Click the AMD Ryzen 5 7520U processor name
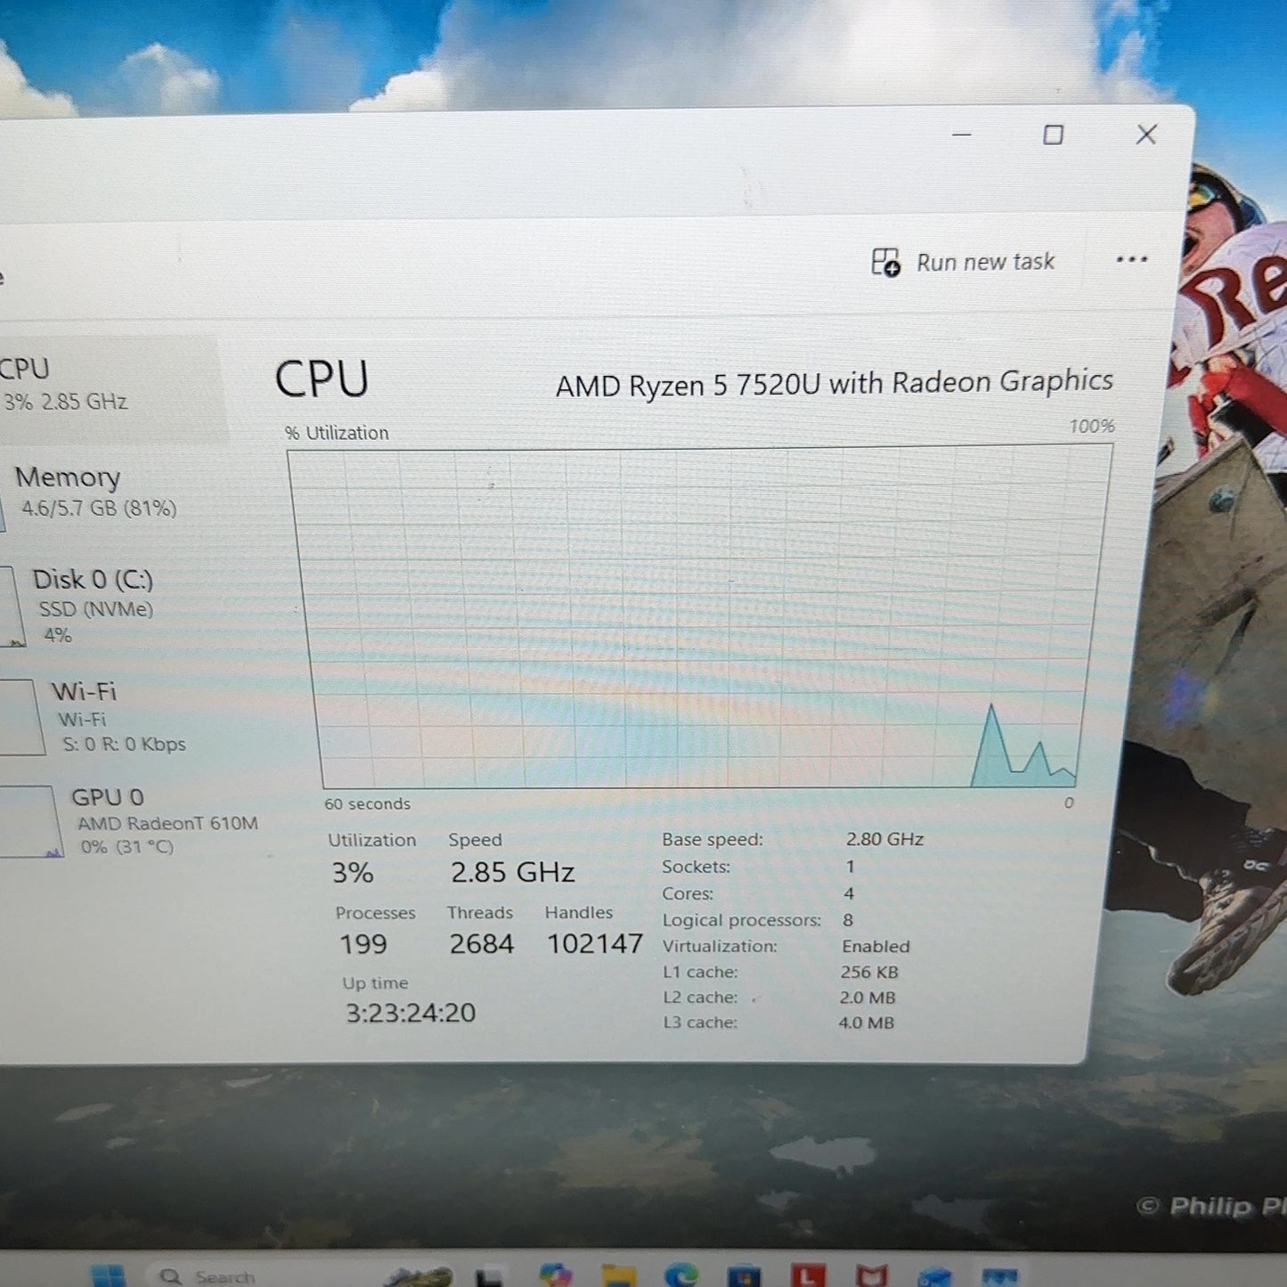This screenshot has height=1287, width=1287. click(x=835, y=383)
